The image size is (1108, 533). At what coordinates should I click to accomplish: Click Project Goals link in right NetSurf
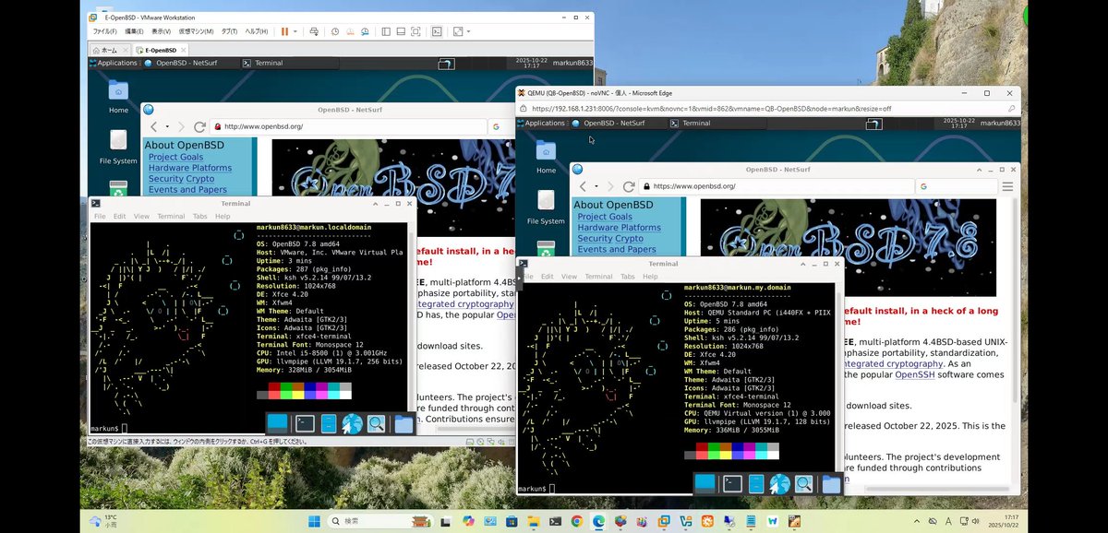tap(605, 217)
